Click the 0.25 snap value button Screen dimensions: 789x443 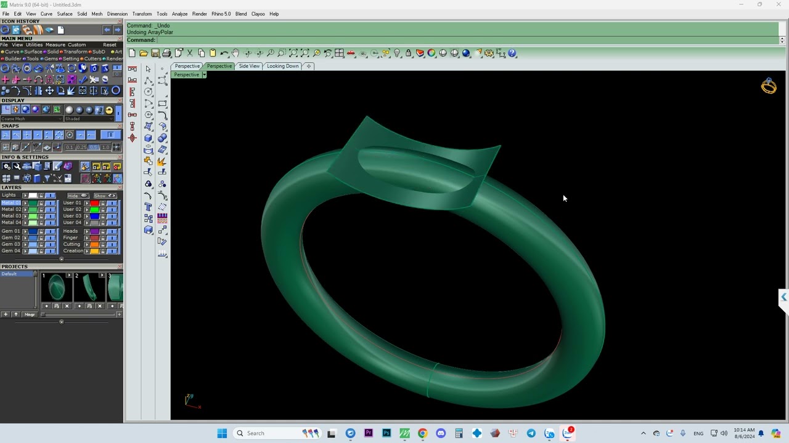[81, 147]
